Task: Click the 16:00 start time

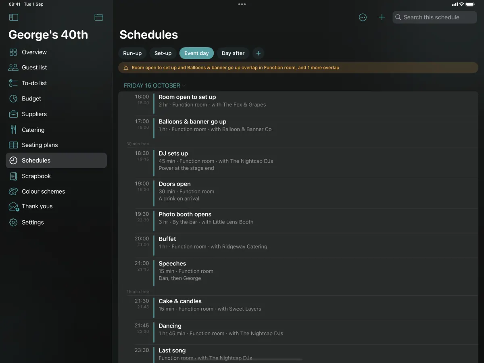Action: point(142,97)
